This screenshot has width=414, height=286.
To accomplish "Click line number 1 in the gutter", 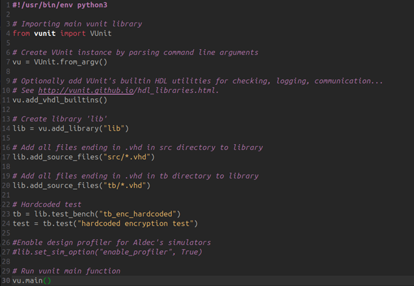I will (x=8, y=5).
